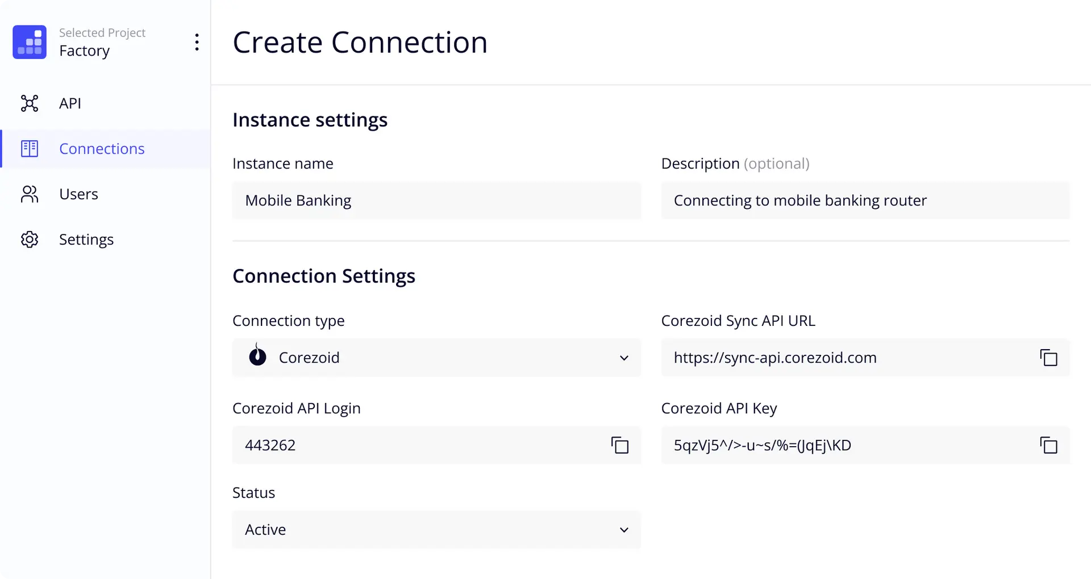1091x579 pixels.
Task: Open the project three-dot options menu
Action: pyautogui.click(x=197, y=42)
